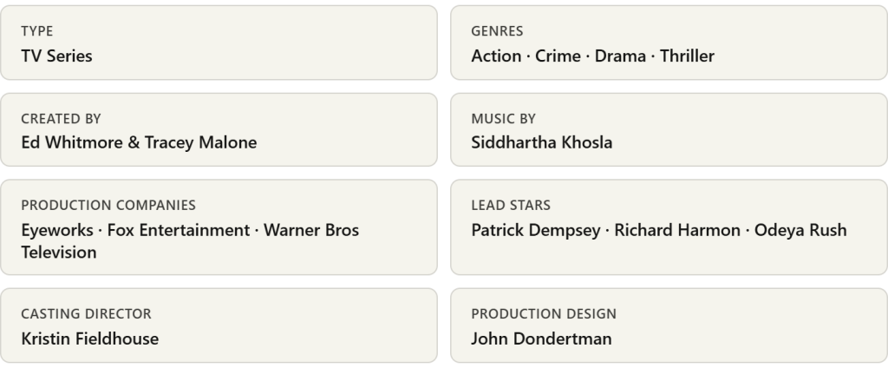The width and height of the screenshot is (888, 368).
Task: Open production designer John Dondertman
Action: [x=541, y=339]
